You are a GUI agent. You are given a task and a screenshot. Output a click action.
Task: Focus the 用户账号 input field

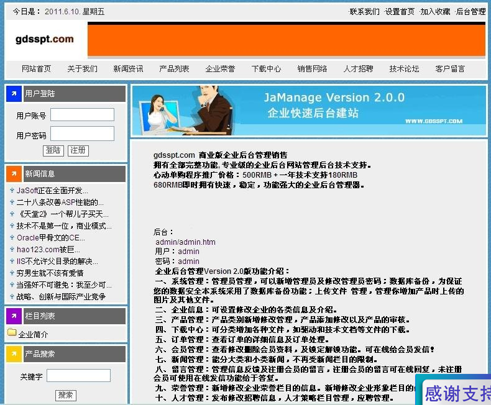tap(83, 114)
